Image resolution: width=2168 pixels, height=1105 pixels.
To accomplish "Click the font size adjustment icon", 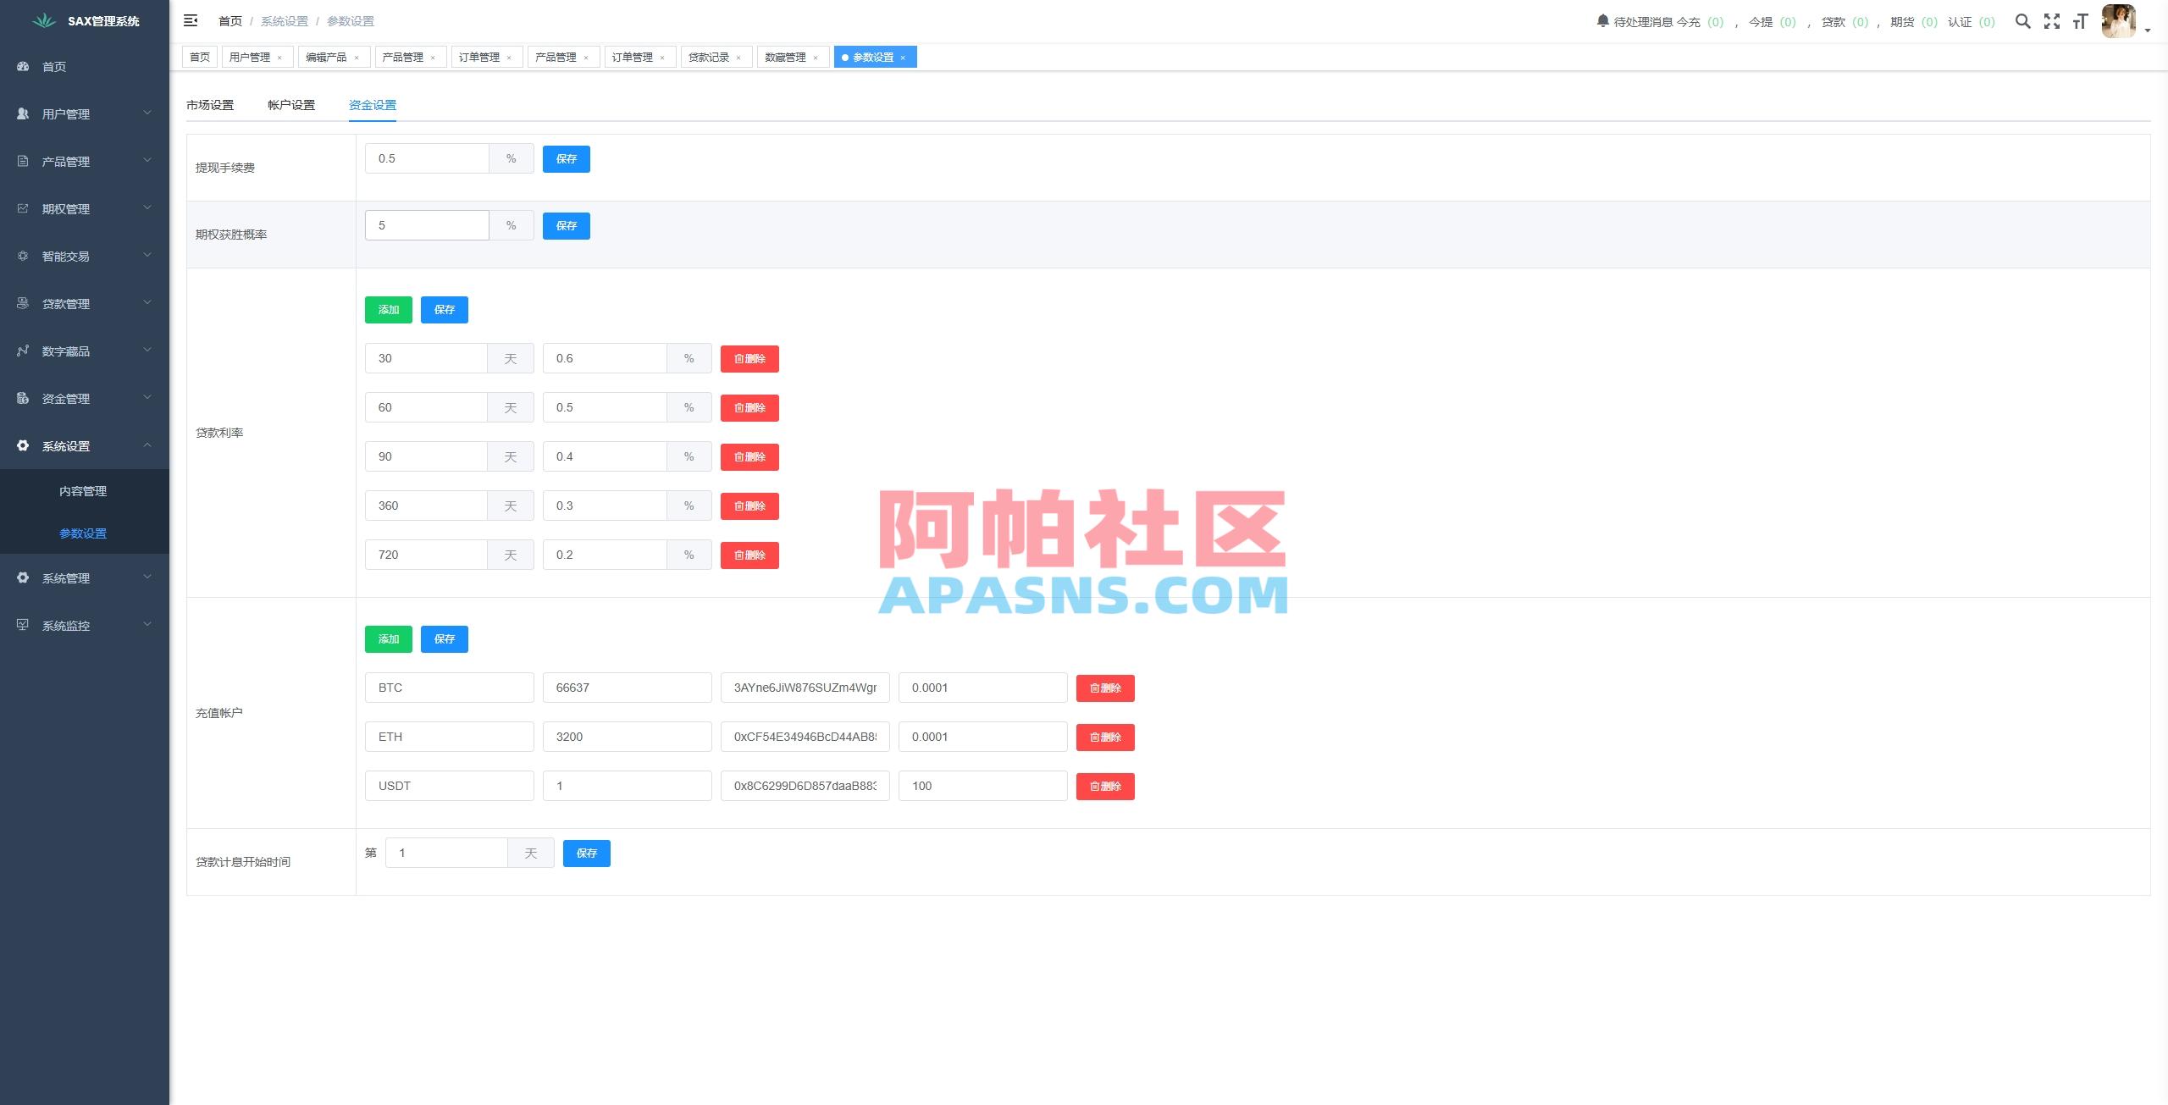I will tap(2081, 21).
